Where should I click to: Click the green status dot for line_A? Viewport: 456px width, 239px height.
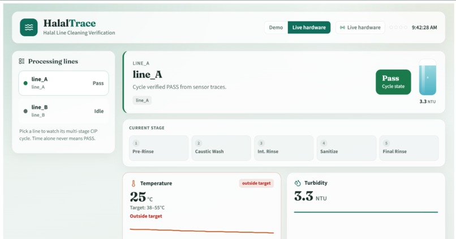pos(25,83)
